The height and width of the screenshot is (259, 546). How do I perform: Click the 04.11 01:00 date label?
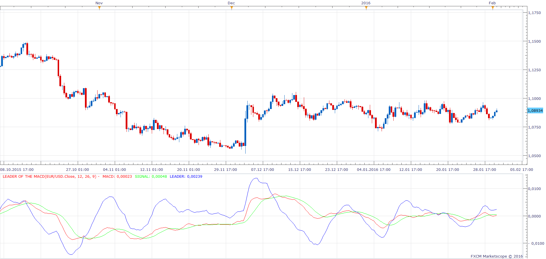114,169
